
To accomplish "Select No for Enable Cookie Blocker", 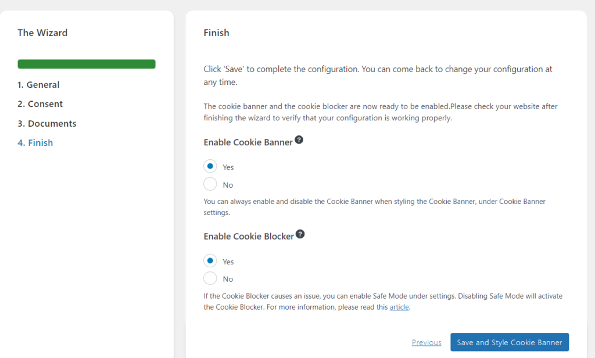I will tap(210, 278).
